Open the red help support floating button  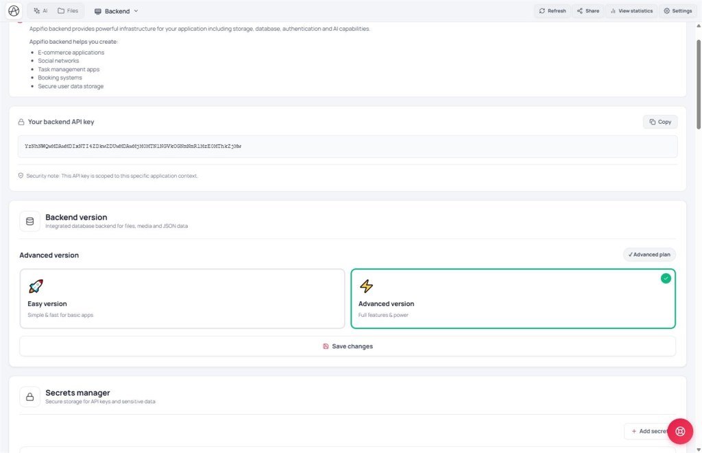(681, 431)
